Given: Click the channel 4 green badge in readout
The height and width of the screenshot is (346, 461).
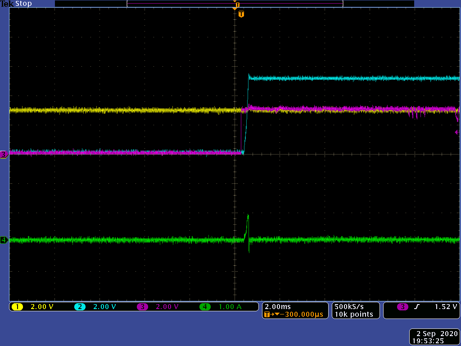Looking at the screenshot, I should pyautogui.click(x=205, y=307).
